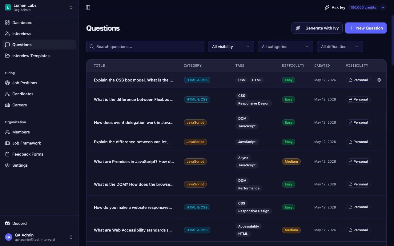The image size is (394, 246).
Task: Open the event delegation question
Action: coord(134,122)
